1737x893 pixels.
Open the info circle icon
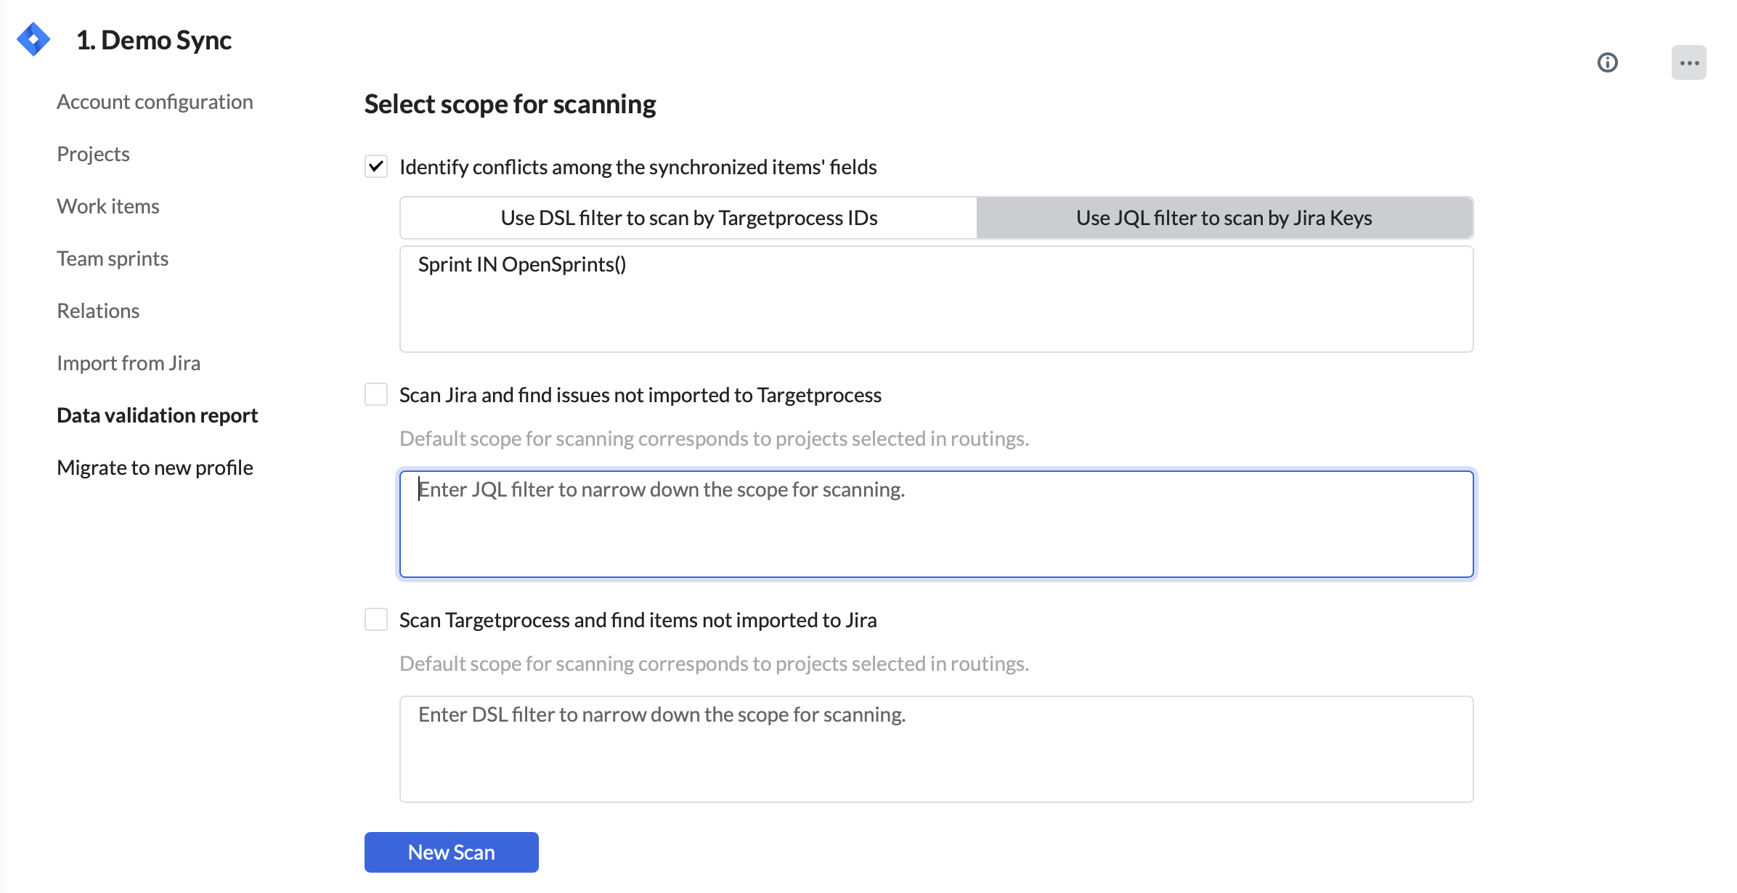[x=1607, y=62]
